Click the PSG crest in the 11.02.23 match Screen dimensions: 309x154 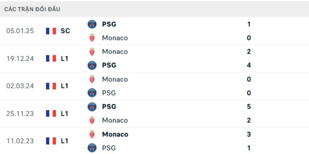click(x=92, y=148)
